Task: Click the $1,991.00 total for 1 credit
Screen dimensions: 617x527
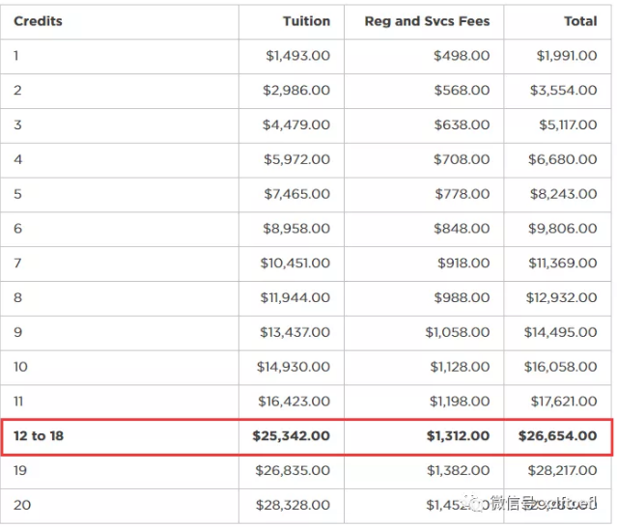Action: pyautogui.click(x=566, y=56)
